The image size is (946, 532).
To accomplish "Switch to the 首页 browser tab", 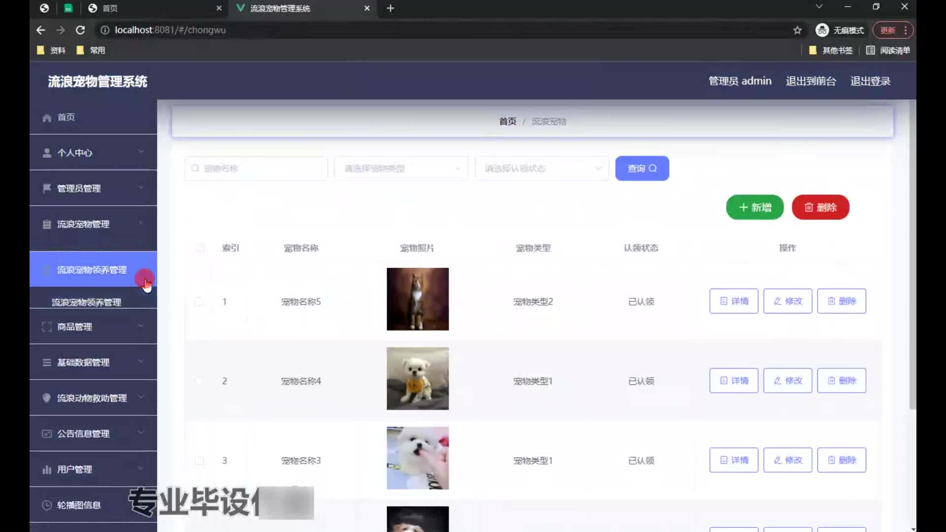I will click(x=155, y=8).
